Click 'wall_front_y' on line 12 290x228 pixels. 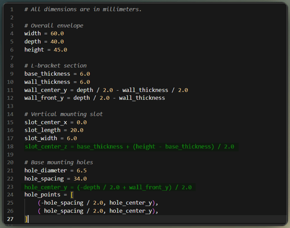pos(44,98)
